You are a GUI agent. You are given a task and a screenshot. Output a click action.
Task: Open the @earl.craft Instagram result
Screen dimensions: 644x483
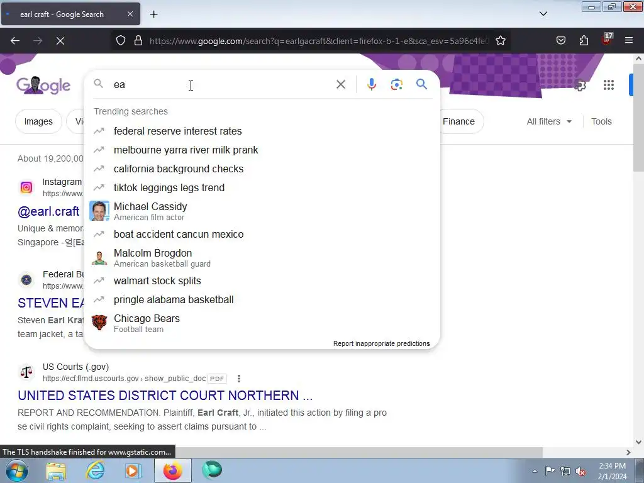[48, 211]
